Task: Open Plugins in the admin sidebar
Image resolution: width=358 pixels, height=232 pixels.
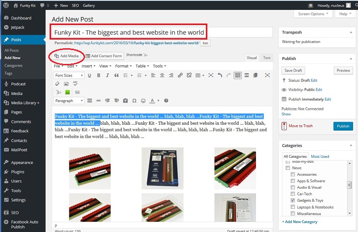Action: [x=17, y=172]
